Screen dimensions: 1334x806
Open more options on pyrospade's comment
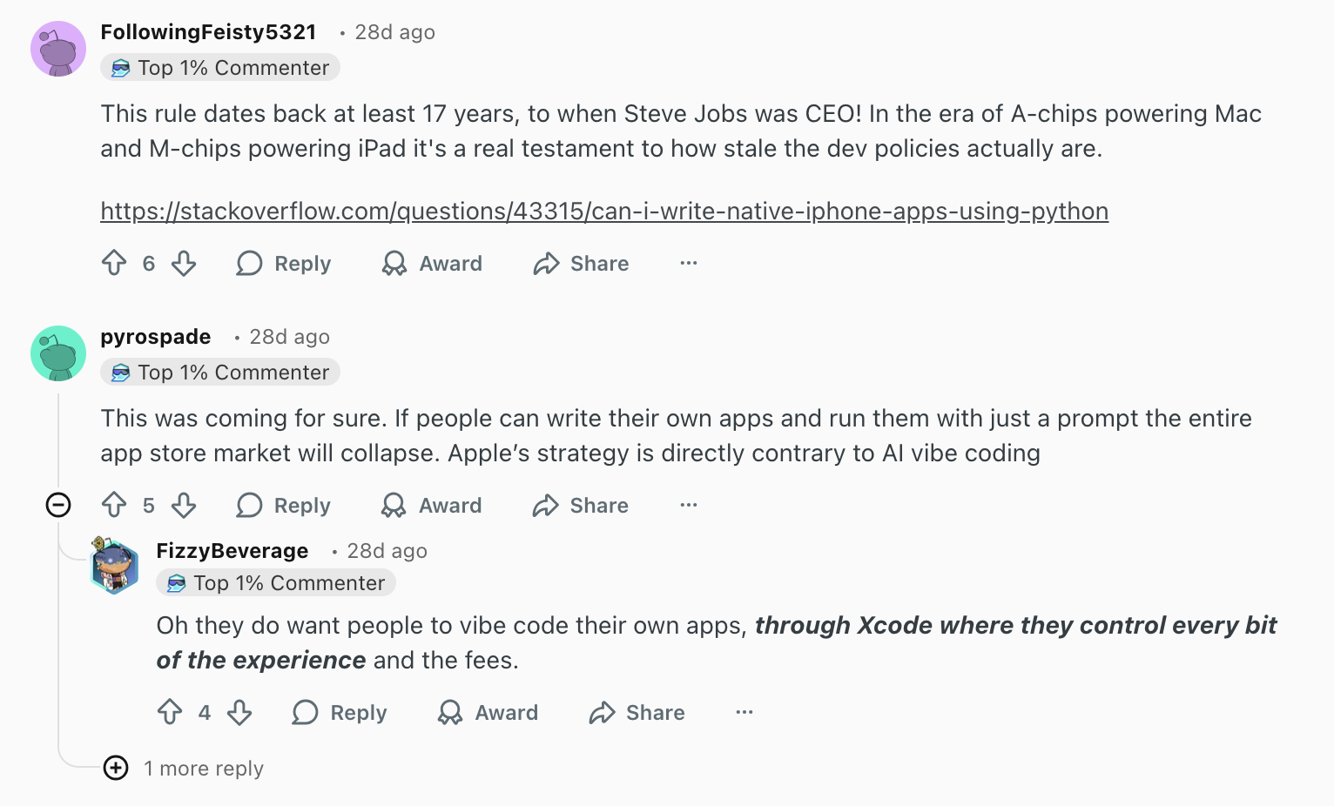(689, 505)
